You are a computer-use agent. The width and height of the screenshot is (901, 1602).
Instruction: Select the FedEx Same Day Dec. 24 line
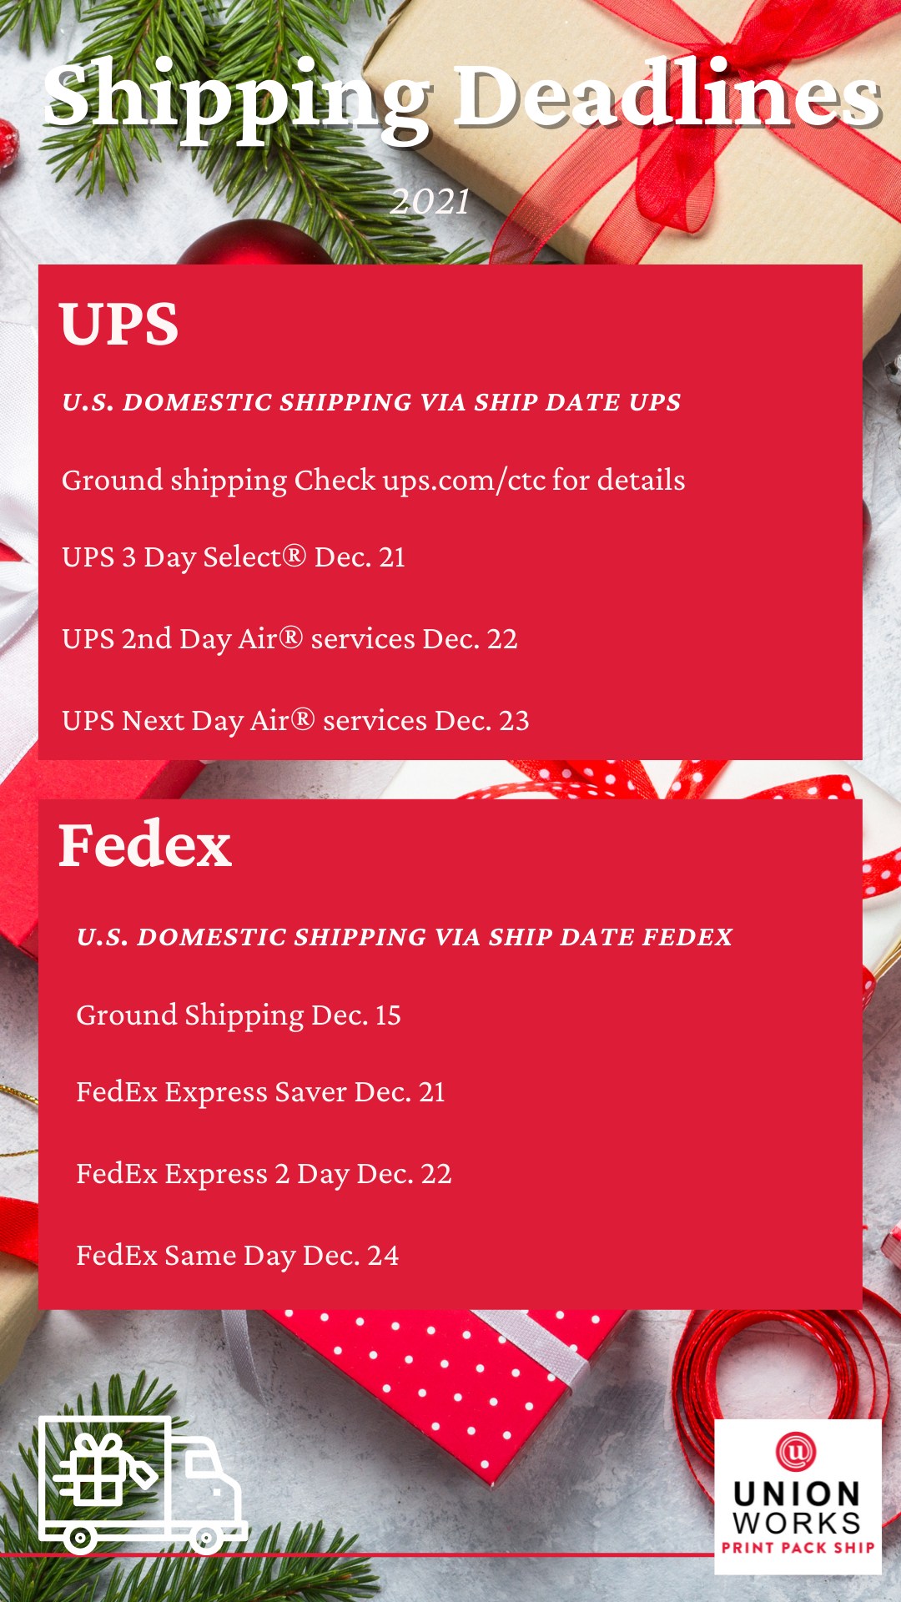click(238, 1256)
